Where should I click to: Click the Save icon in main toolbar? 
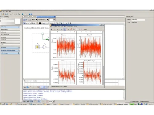click(x=5, y=14)
